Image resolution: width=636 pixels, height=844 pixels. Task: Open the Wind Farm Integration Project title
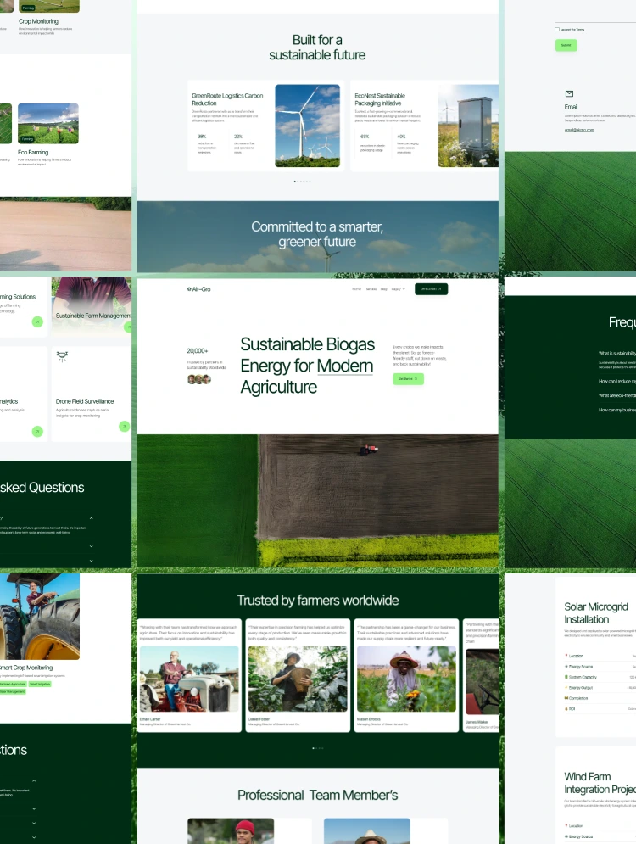(600, 783)
